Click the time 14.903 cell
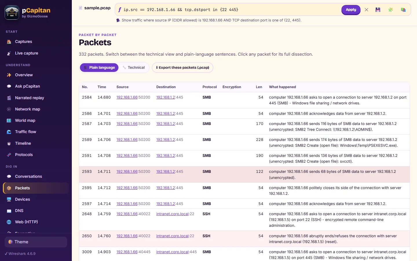The width and height of the screenshot is (417, 261). tap(104, 252)
